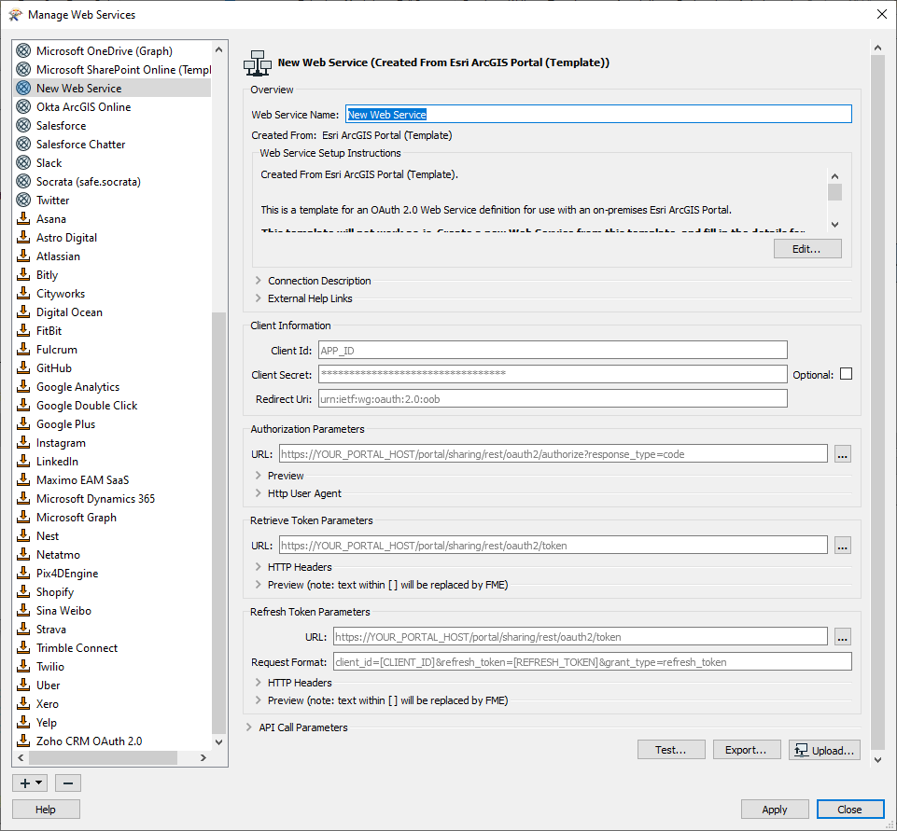The width and height of the screenshot is (897, 831).
Task: Toggle the Client Secret Optional checkbox
Action: point(846,374)
